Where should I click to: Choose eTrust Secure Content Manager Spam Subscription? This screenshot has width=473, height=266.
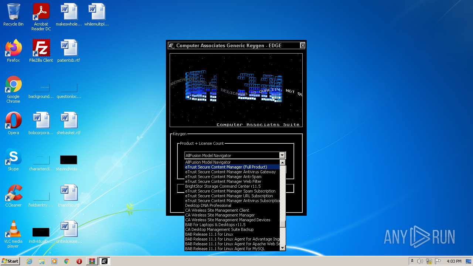point(232,191)
